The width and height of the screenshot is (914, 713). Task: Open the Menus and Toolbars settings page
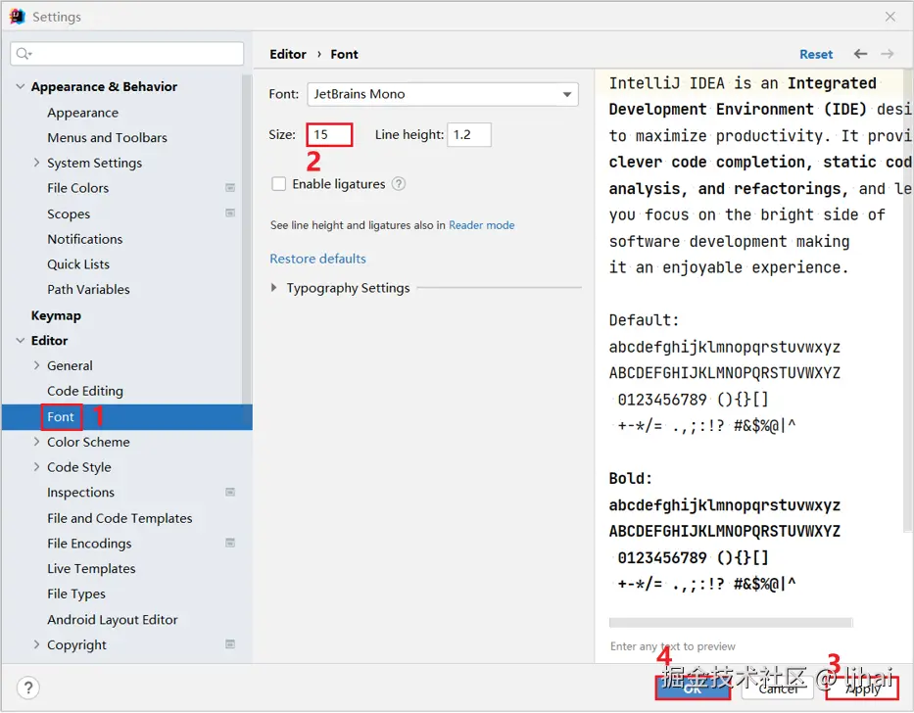point(107,137)
